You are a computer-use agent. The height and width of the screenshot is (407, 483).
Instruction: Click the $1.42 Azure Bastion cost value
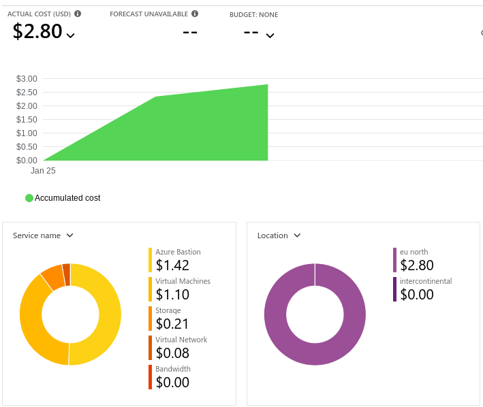(x=172, y=265)
